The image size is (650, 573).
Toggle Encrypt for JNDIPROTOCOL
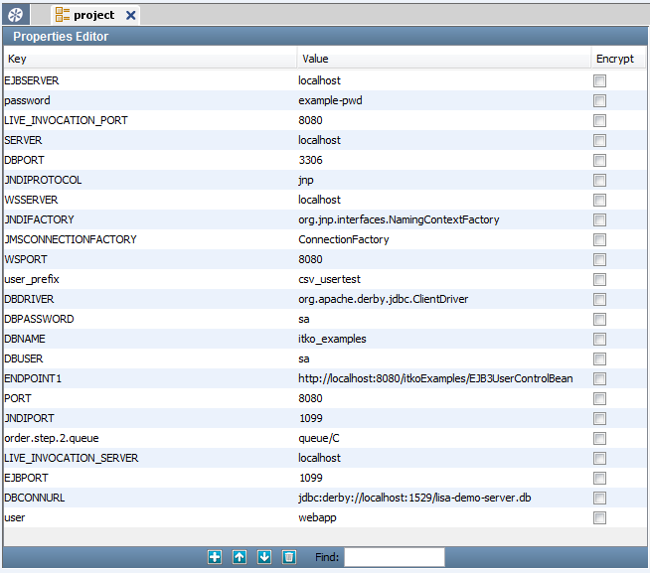coord(599,180)
